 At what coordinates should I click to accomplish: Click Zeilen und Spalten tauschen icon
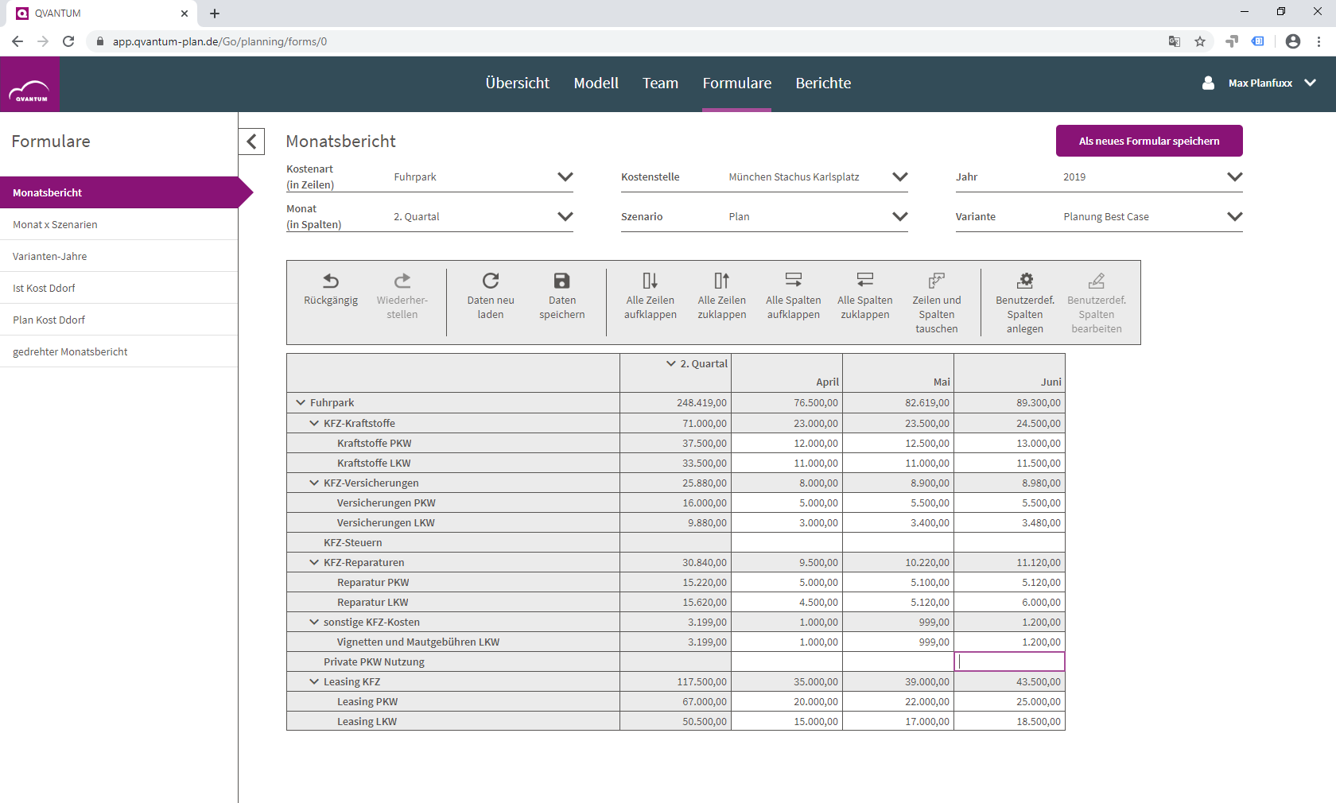(x=937, y=280)
